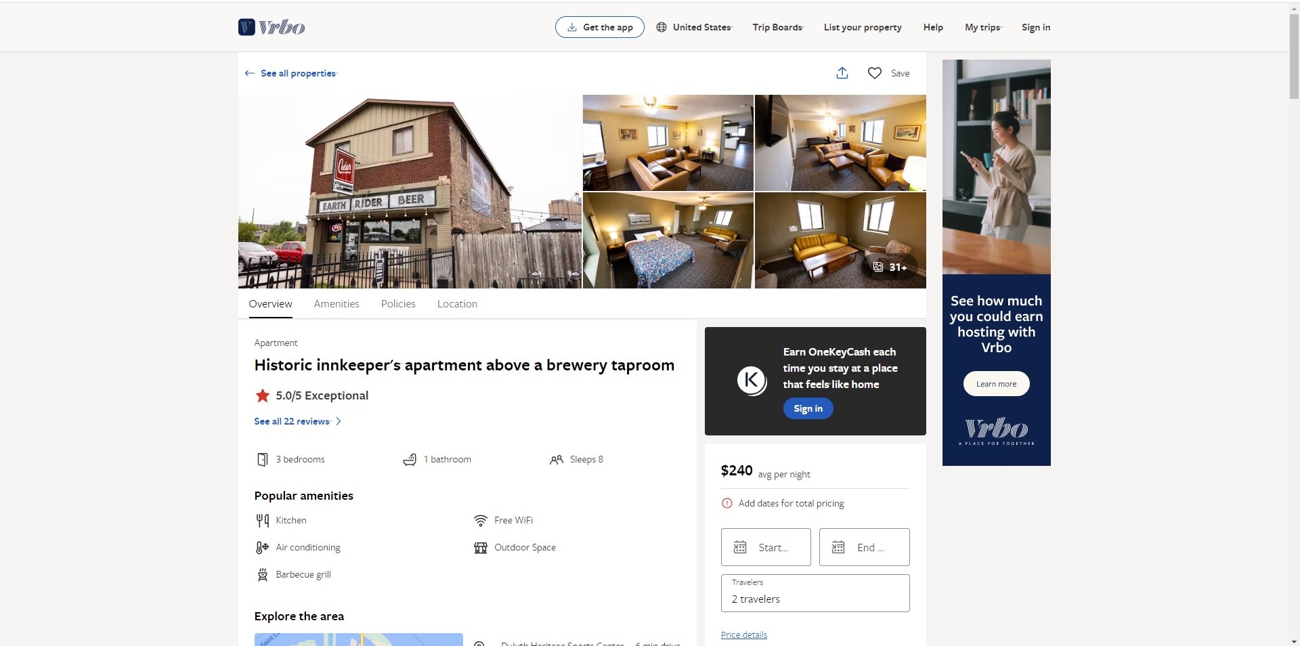The image size is (1300, 646).
Task: Click the OneKeyCash K logo
Action: 752,380
